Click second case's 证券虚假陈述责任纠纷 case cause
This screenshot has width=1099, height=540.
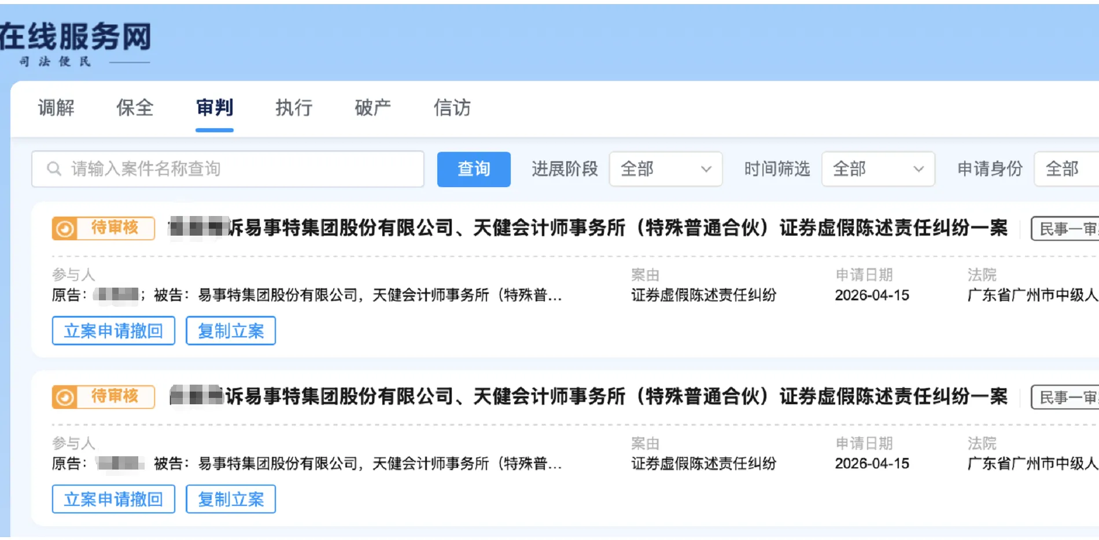[x=703, y=464]
